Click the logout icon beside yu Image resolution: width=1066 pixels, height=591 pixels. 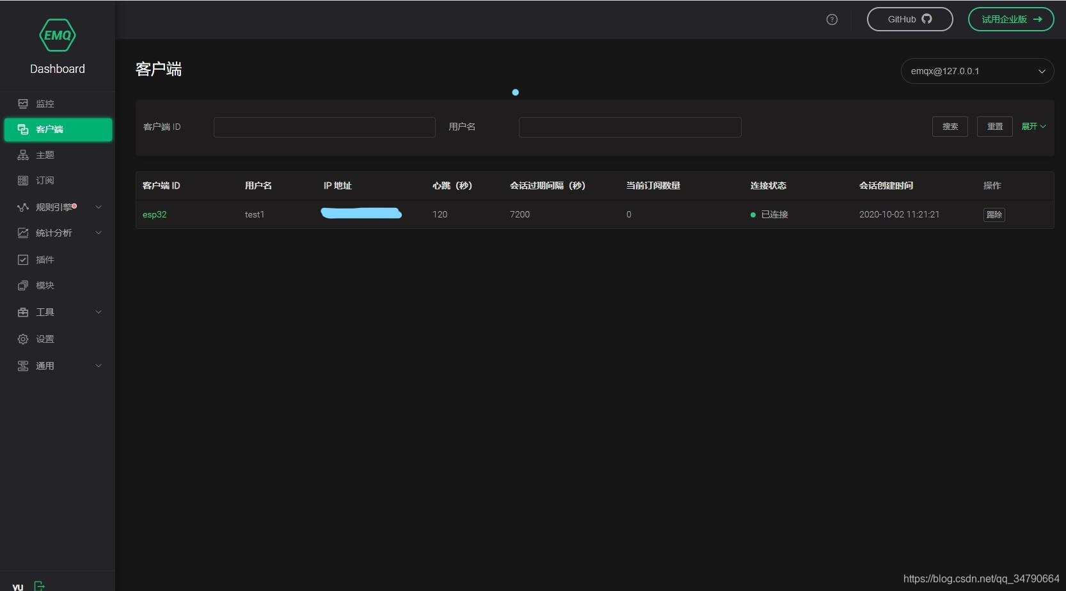pos(39,586)
